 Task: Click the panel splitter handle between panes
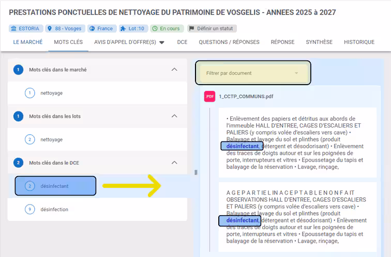(x=195, y=172)
